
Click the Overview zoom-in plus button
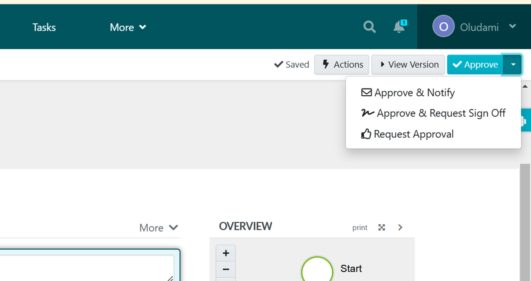point(225,253)
